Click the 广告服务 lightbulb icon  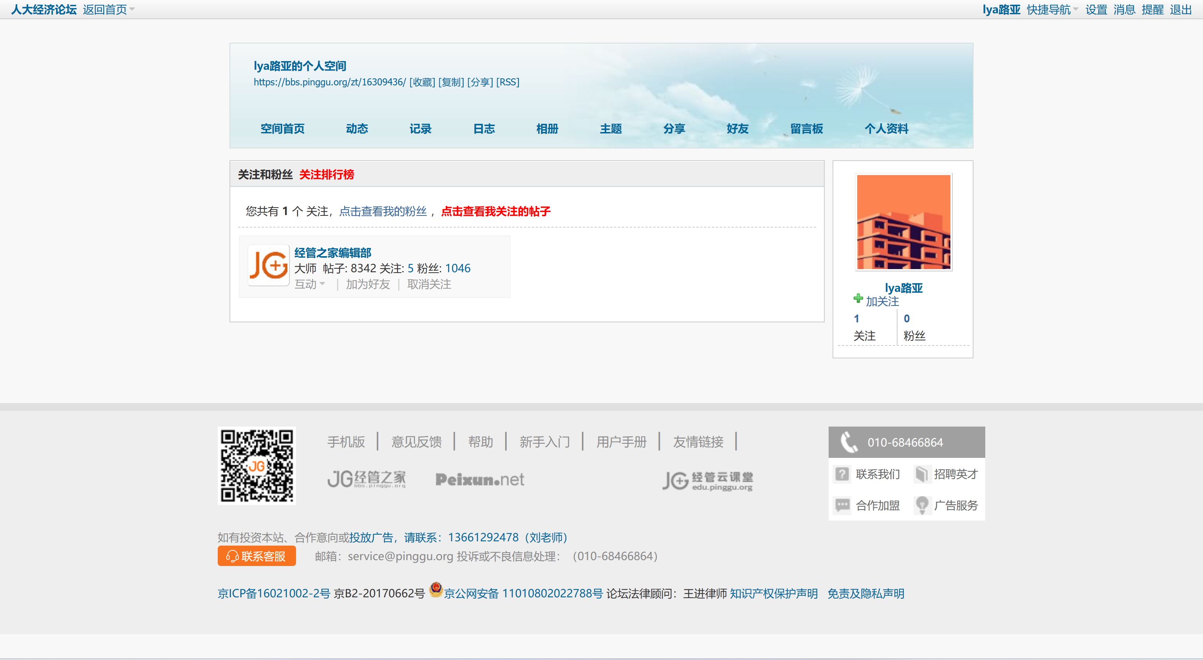[x=922, y=505]
